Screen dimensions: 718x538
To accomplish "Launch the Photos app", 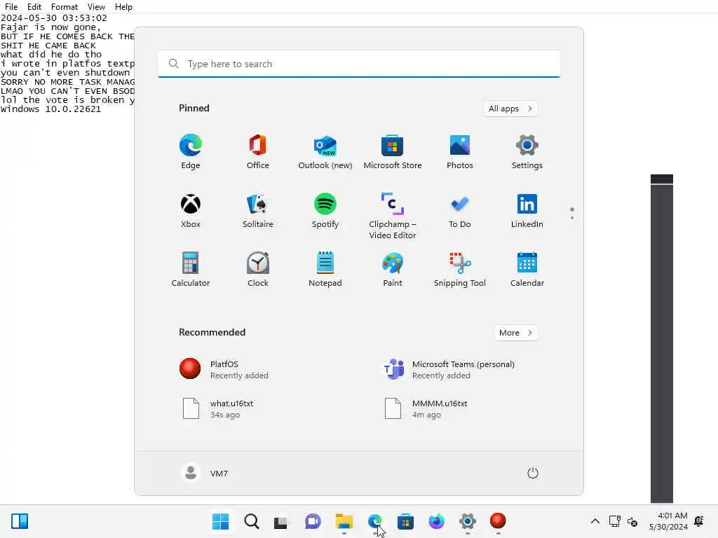I will [x=460, y=152].
